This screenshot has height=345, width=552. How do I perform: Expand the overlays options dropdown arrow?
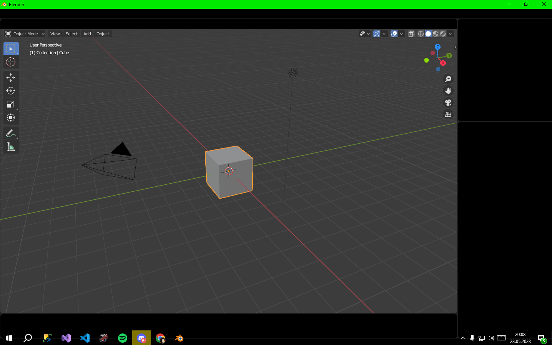[x=401, y=34]
